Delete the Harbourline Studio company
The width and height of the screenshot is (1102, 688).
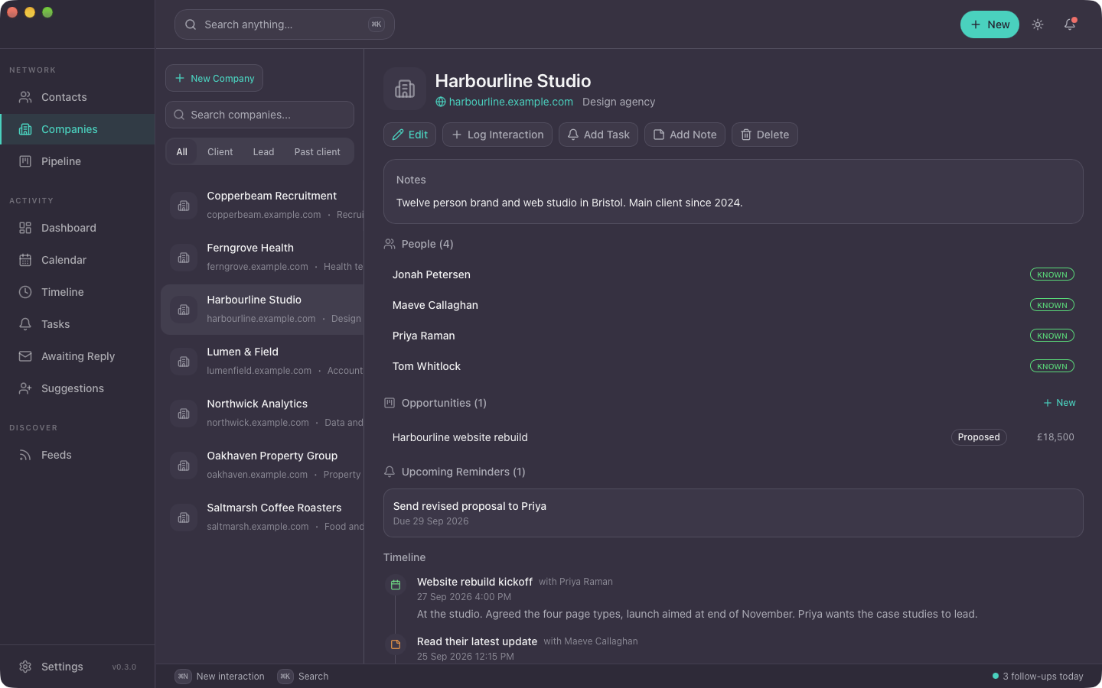pos(765,135)
